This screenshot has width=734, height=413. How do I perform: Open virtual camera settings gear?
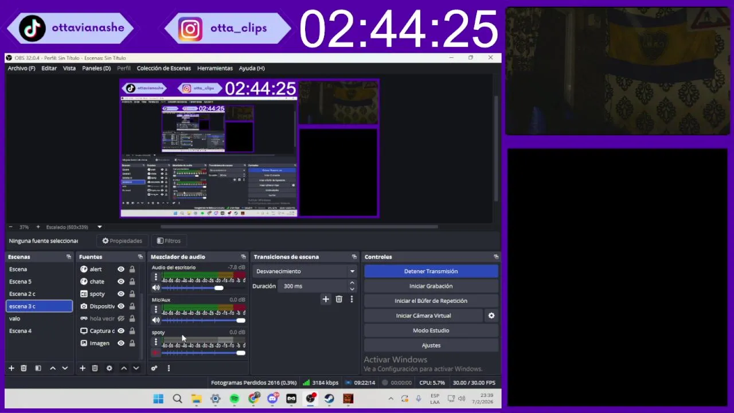491,315
